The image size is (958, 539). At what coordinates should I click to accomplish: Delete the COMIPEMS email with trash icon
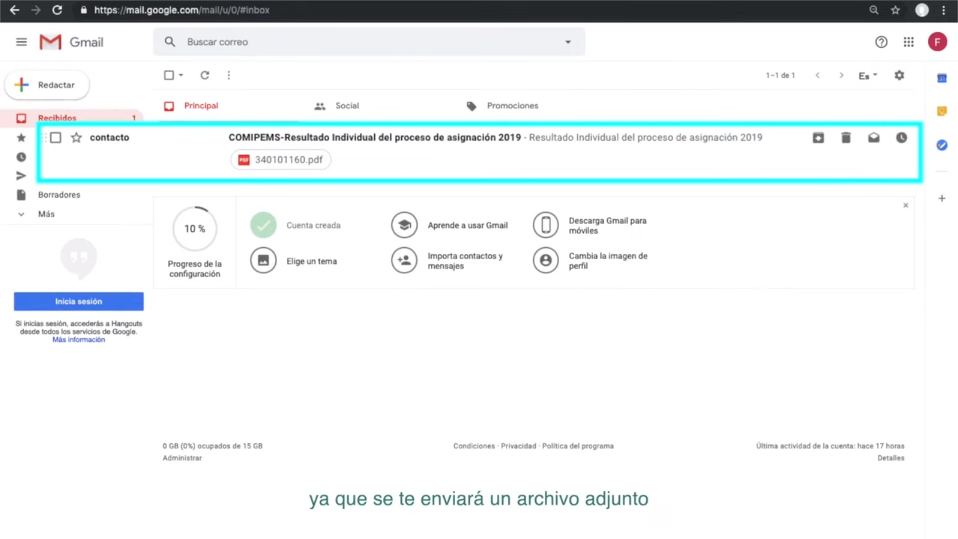point(845,138)
